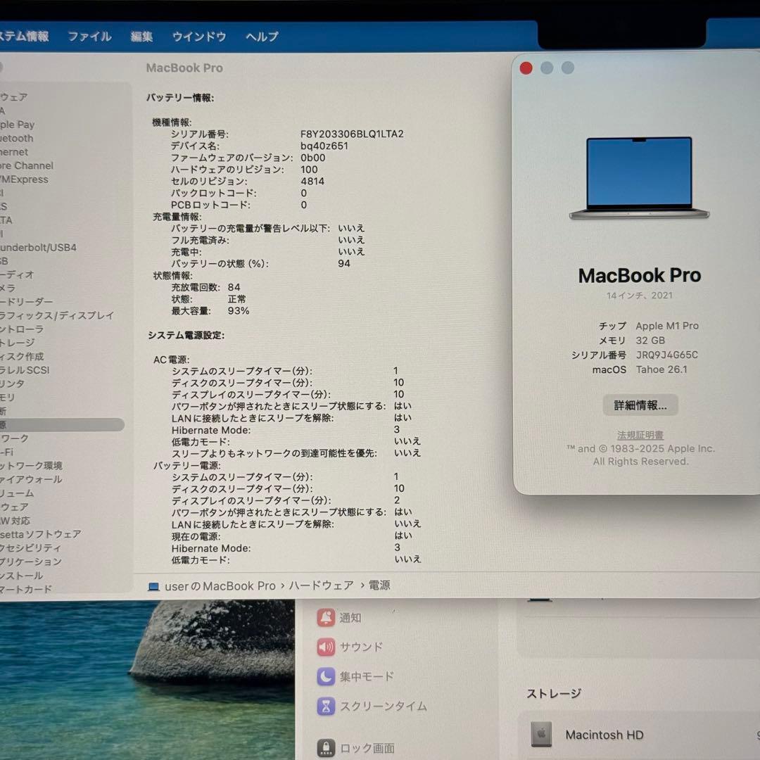Select Ethernet in sidebar list
The height and width of the screenshot is (760, 760).
(x=14, y=152)
